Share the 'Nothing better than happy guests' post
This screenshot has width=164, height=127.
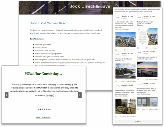138,48
